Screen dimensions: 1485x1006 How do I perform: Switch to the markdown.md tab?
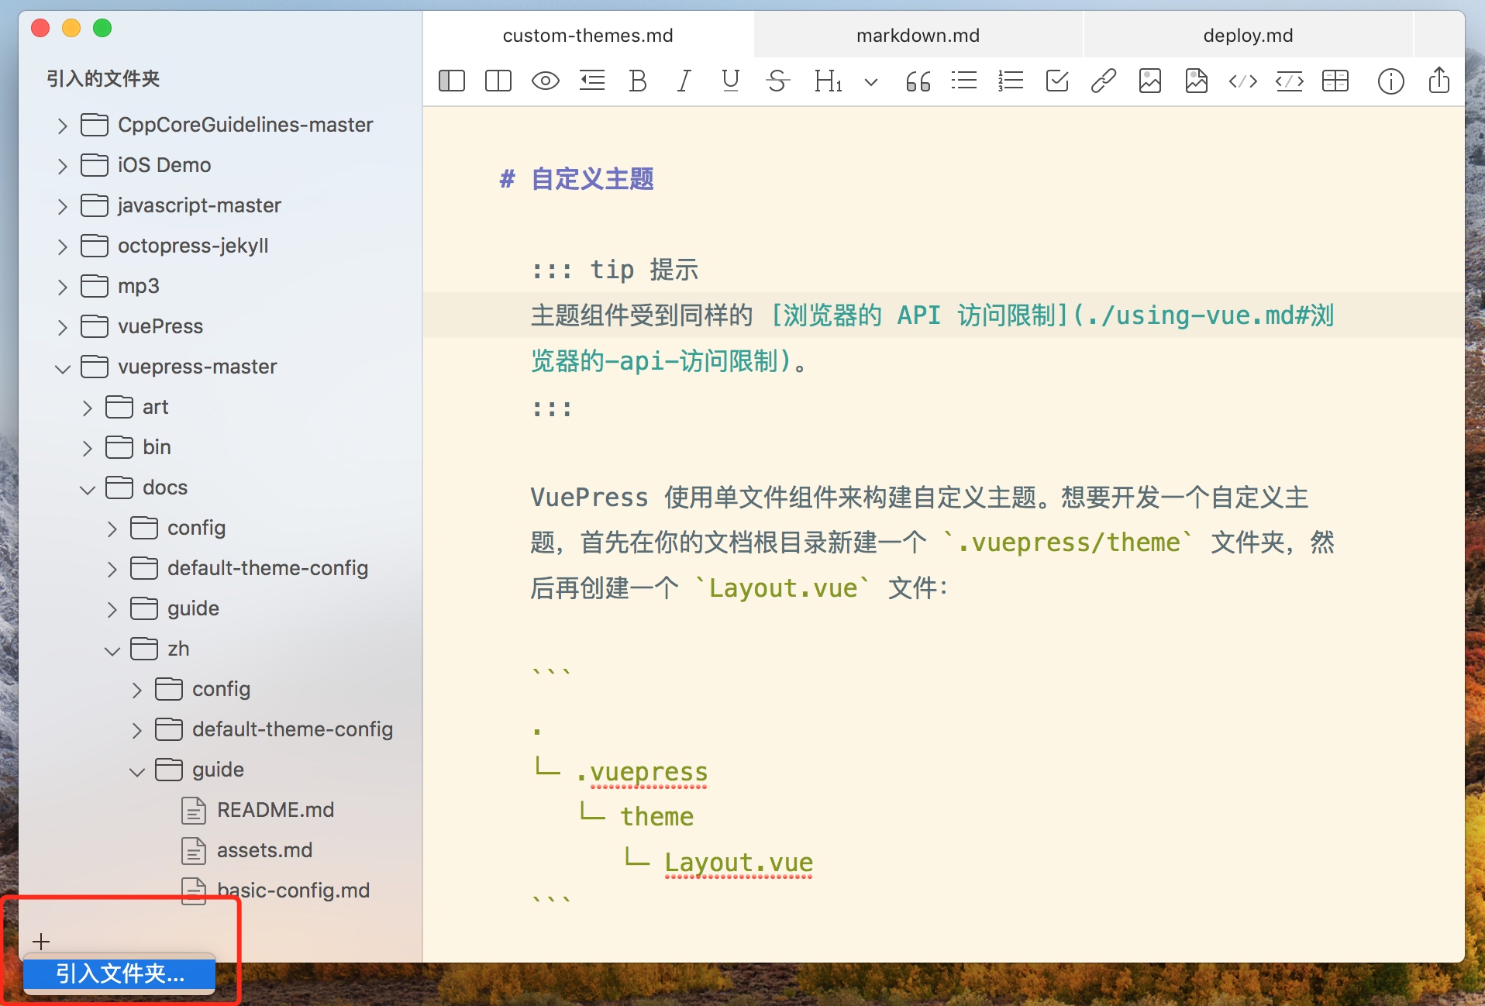[x=918, y=36]
